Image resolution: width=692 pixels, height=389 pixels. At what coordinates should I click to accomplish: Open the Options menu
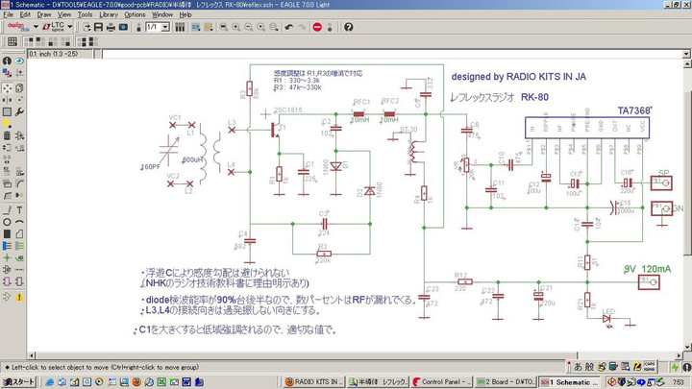(135, 15)
